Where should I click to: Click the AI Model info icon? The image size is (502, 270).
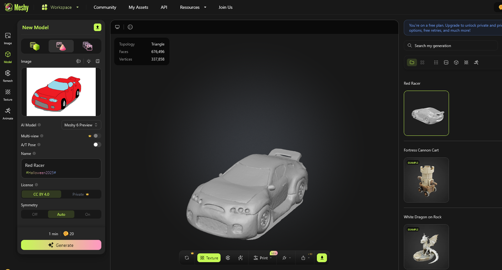[x=39, y=125]
